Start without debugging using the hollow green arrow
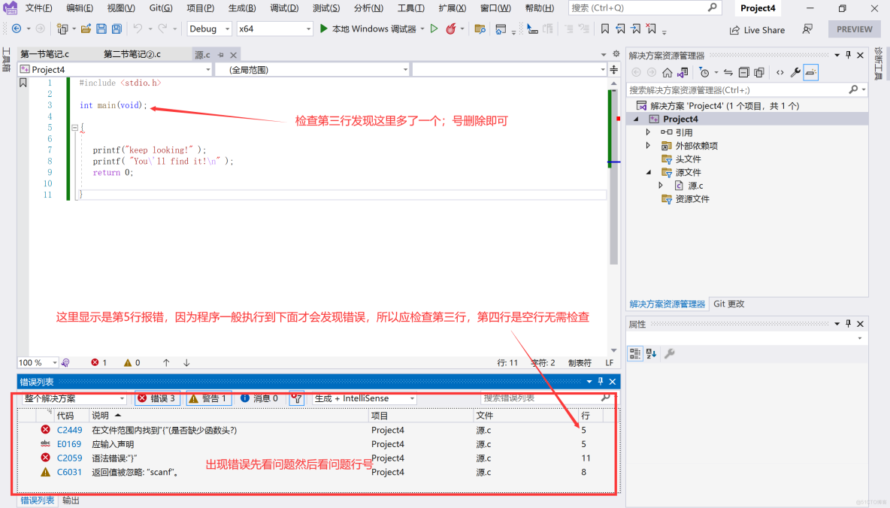Image resolution: width=890 pixels, height=508 pixels. coord(434,29)
